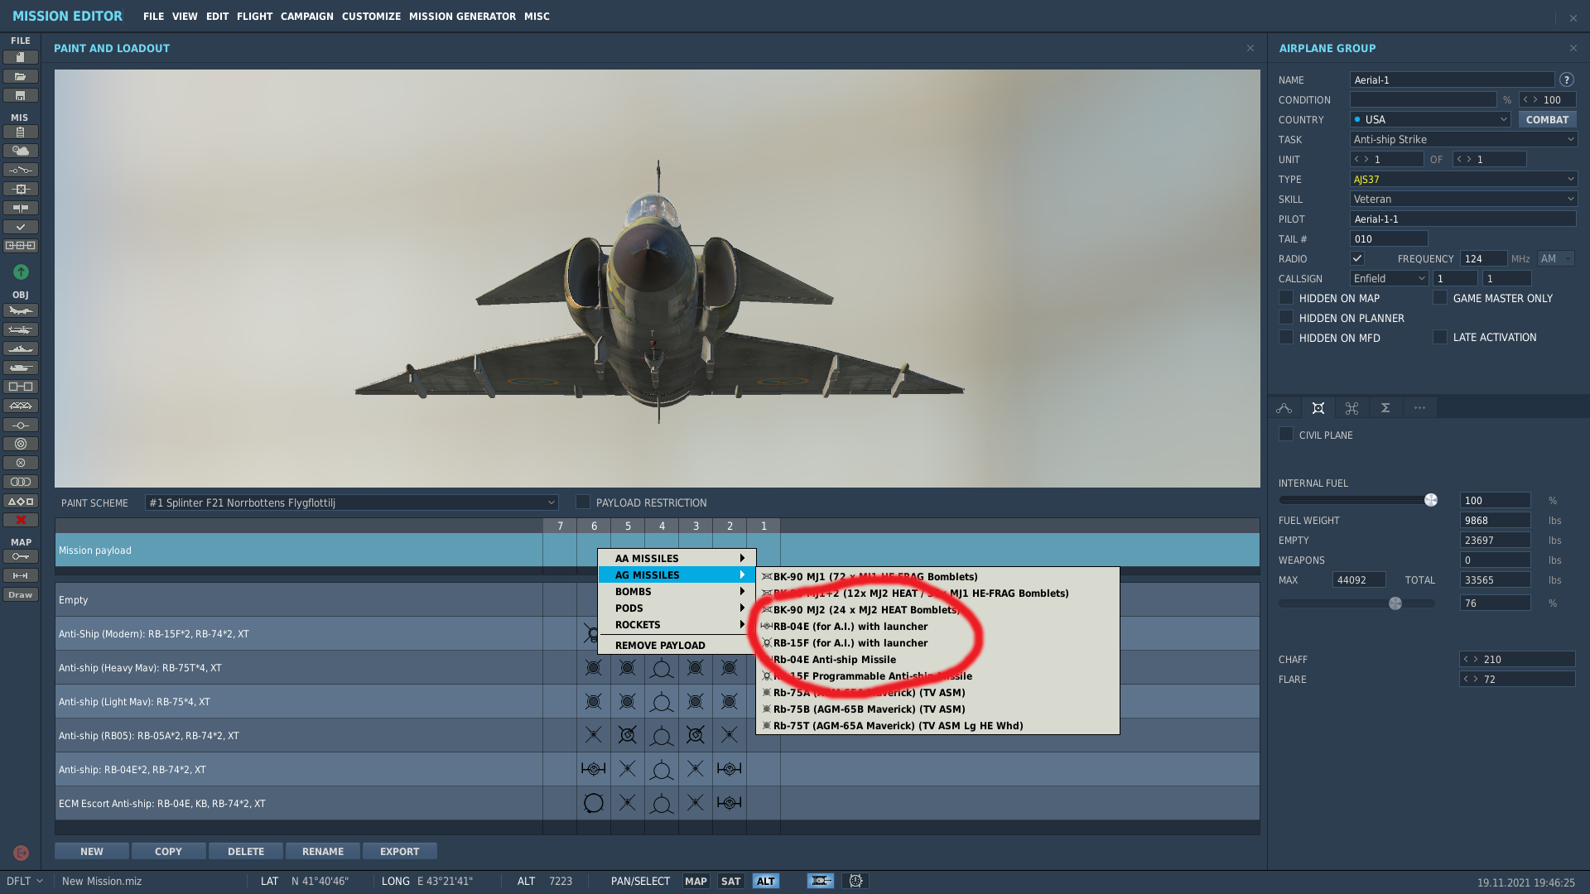The image size is (1590, 894).
Task: Expand the BOMBS submenu
Action: [x=677, y=591]
